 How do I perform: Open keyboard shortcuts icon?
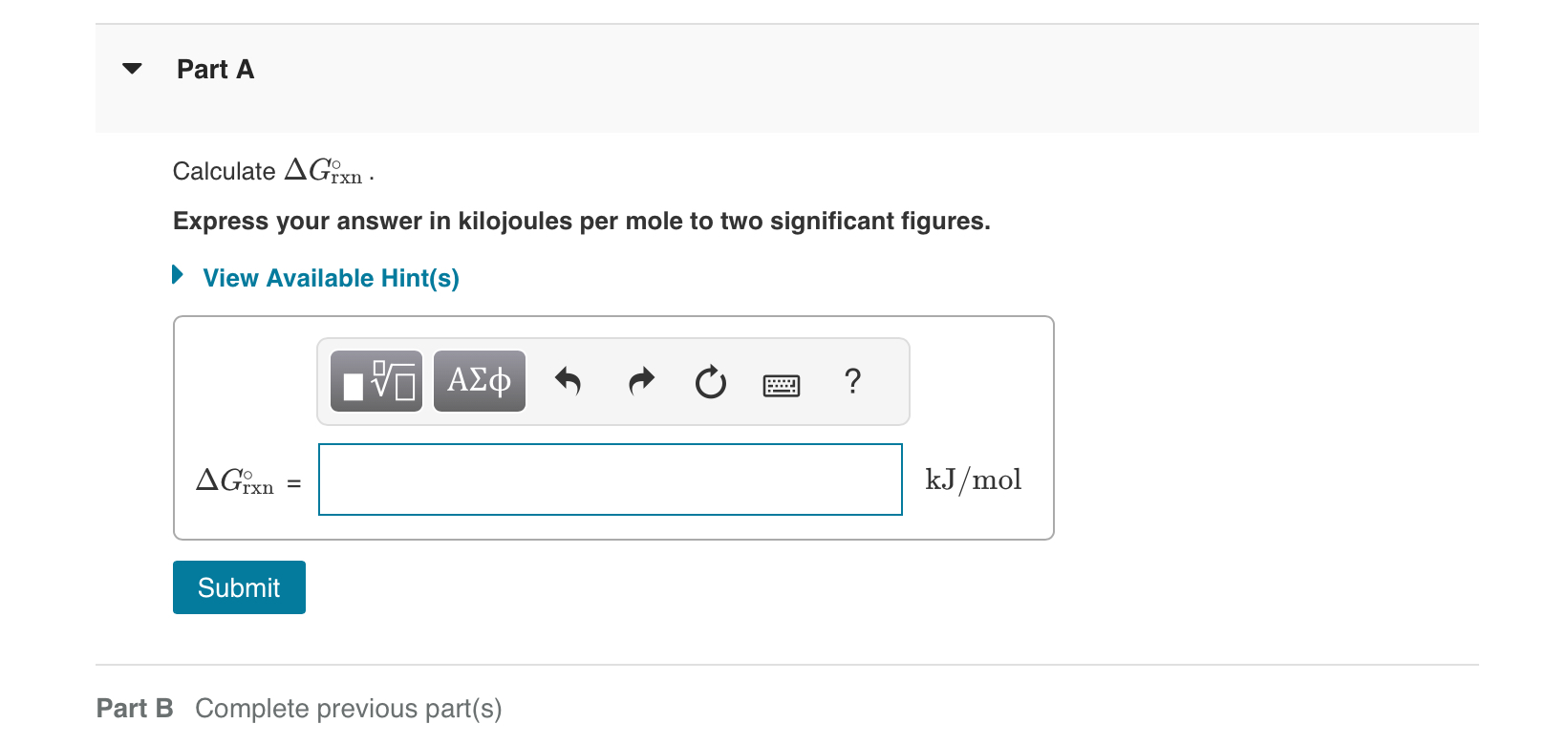click(x=782, y=385)
